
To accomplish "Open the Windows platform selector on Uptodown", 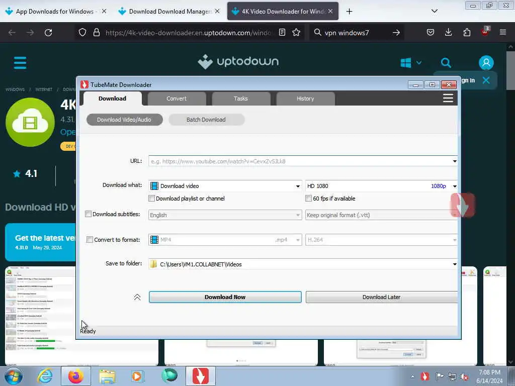I will tap(411, 63).
